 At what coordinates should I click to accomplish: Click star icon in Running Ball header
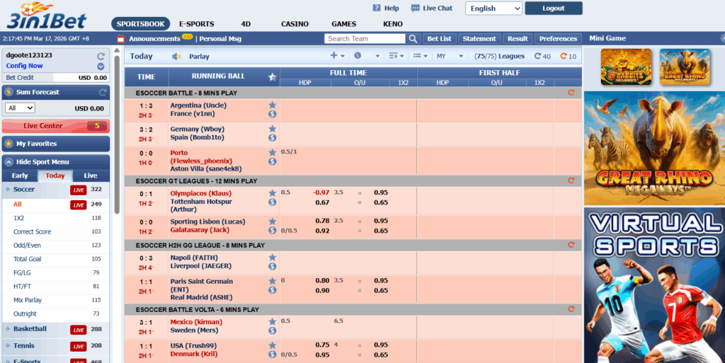pyautogui.click(x=272, y=76)
